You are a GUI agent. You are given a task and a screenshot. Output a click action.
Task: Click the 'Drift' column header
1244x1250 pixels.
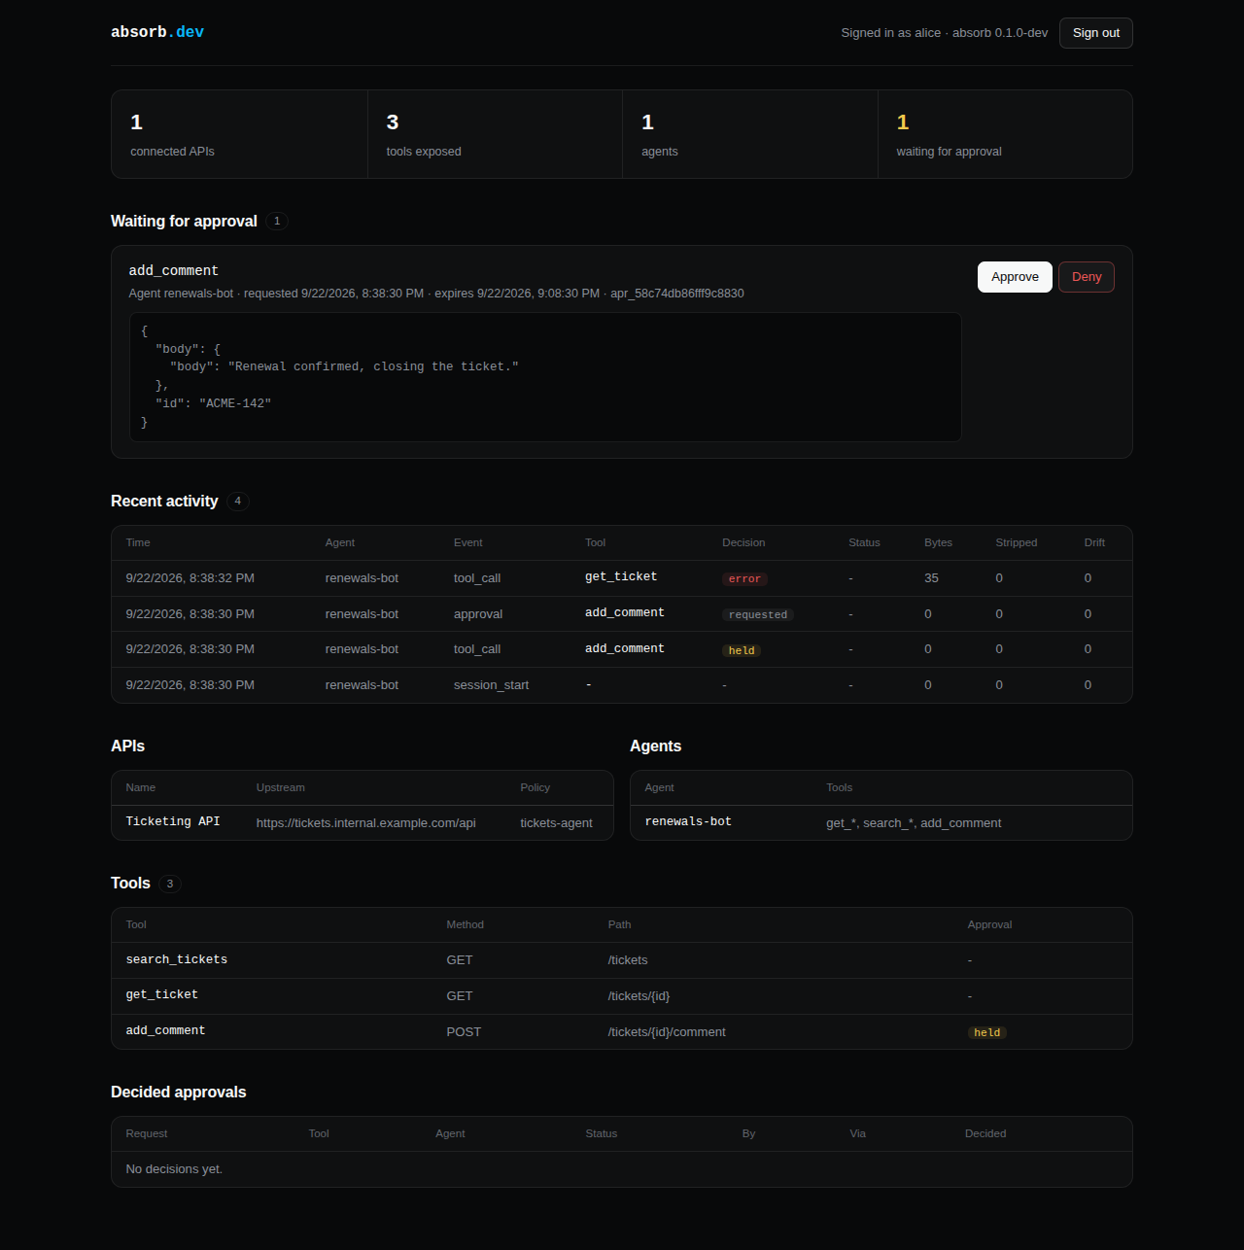pyautogui.click(x=1094, y=543)
